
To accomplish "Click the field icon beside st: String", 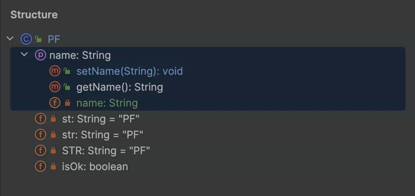I will tap(41, 119).
